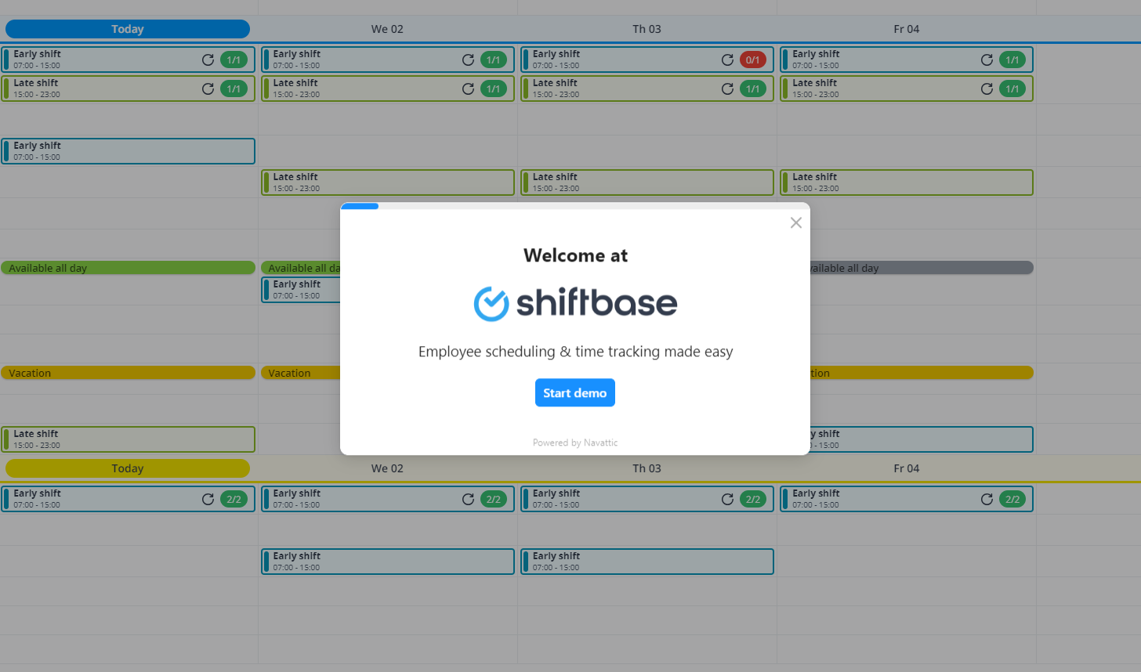The height and width of the screenshot is (672, 1141).
Task: Select We 02 header in the blue-lined schedule
Action: click(387, 29)
